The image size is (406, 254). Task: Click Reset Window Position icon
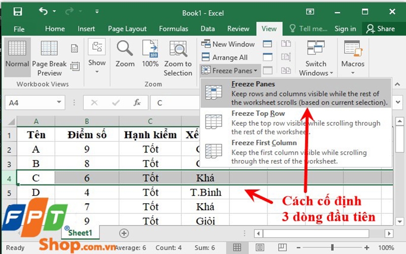click(x=286, y=70)
